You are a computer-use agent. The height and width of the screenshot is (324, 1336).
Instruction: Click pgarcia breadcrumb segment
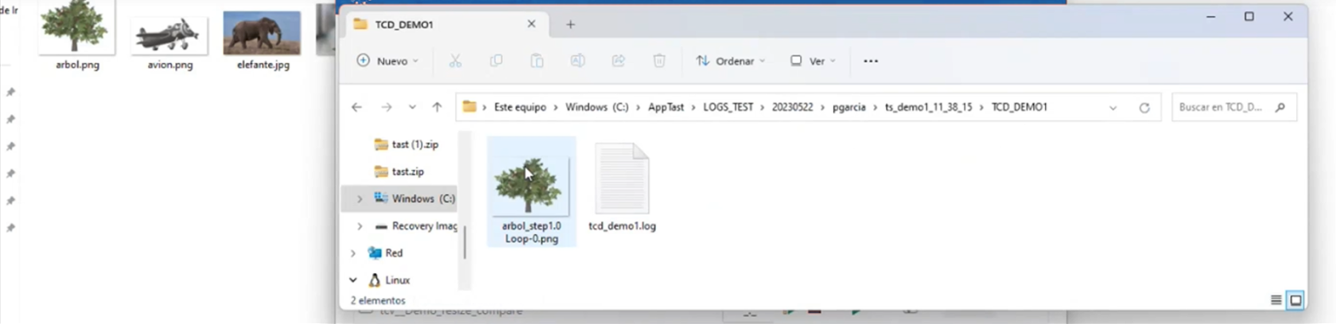[849, 107]
